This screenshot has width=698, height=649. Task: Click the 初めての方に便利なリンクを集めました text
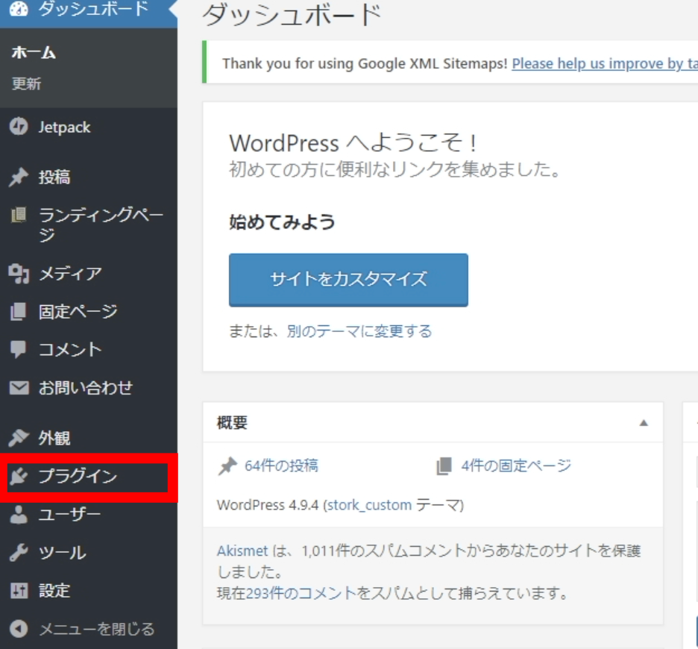(394, 169)
